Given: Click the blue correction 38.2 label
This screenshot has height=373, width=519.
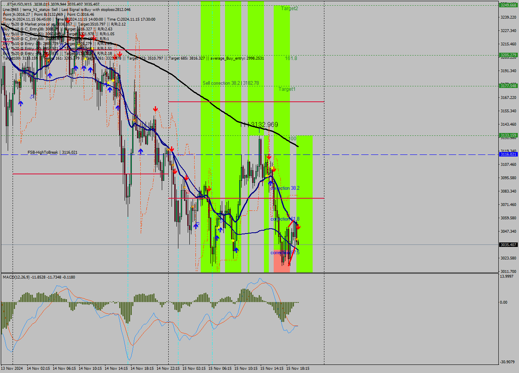Looking at the screenshot, I should (285, 188).
